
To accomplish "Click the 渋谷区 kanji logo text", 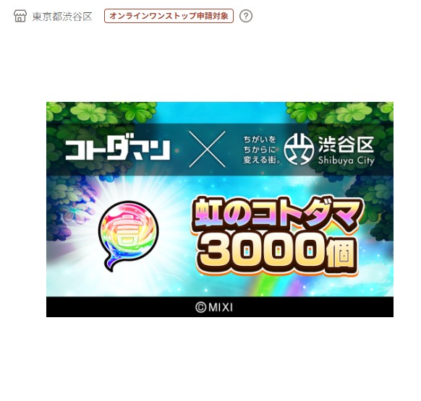I will [x=346, y=145].
